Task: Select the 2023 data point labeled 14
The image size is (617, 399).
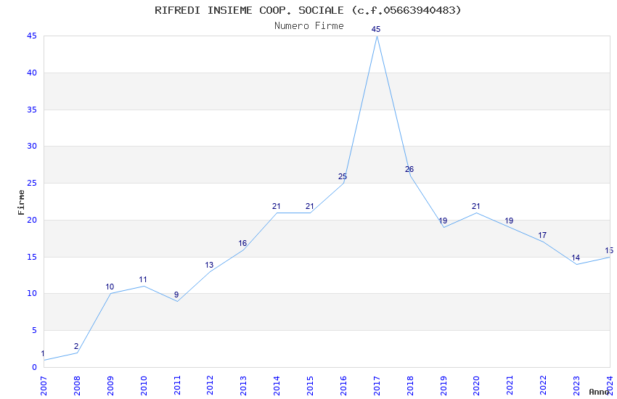Action: pos(576,258)
